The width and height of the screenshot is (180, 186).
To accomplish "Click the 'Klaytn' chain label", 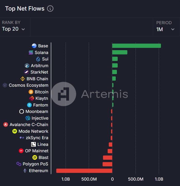I will (x=42, y=99).
